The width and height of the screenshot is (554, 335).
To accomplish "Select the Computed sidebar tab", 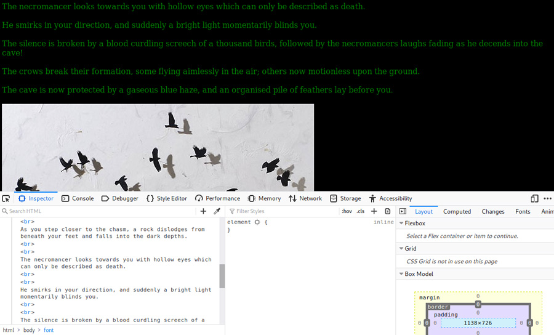I will click(x=457, y=211).
